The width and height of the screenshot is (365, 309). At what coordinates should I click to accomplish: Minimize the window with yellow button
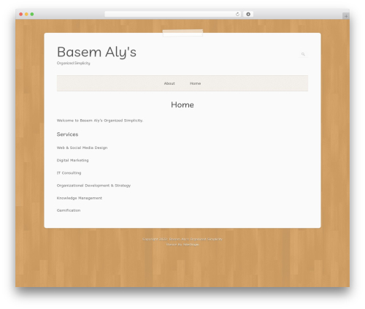26,15
